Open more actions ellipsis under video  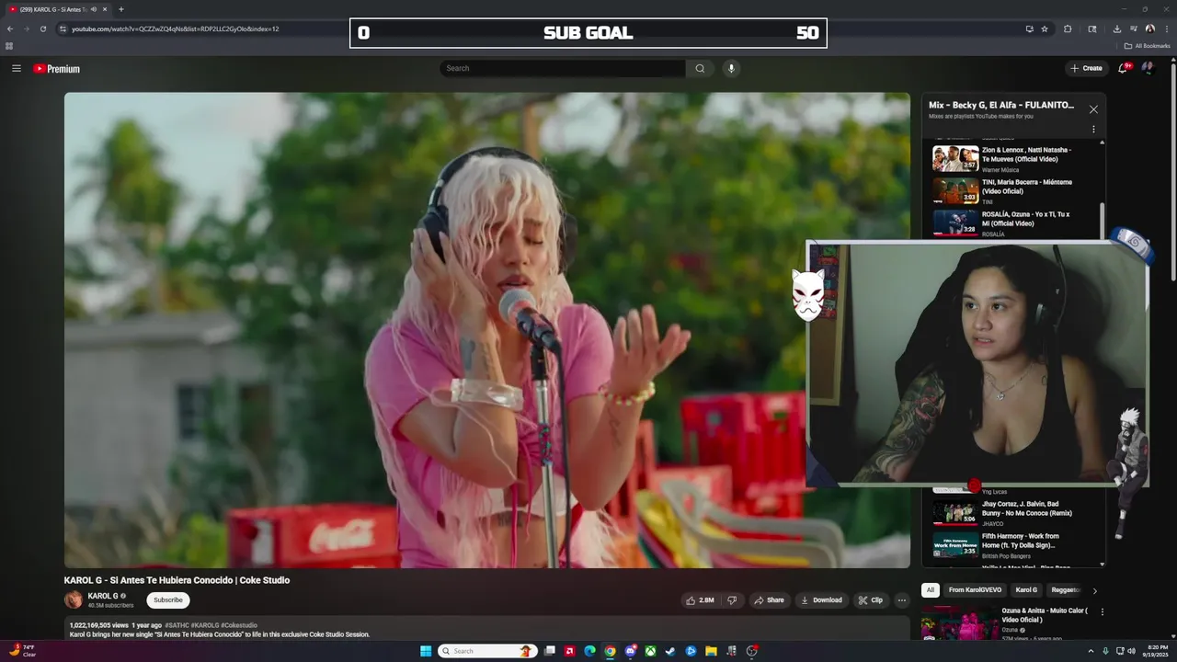coord(902,600)
